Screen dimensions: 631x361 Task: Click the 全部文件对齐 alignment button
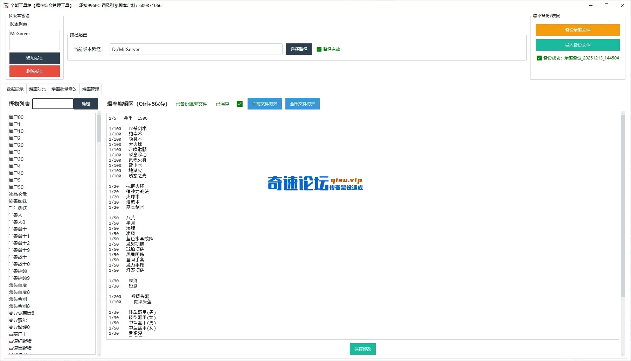click(x=302, y=104)
